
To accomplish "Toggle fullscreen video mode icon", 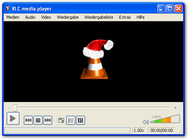I will click(61, 120).
